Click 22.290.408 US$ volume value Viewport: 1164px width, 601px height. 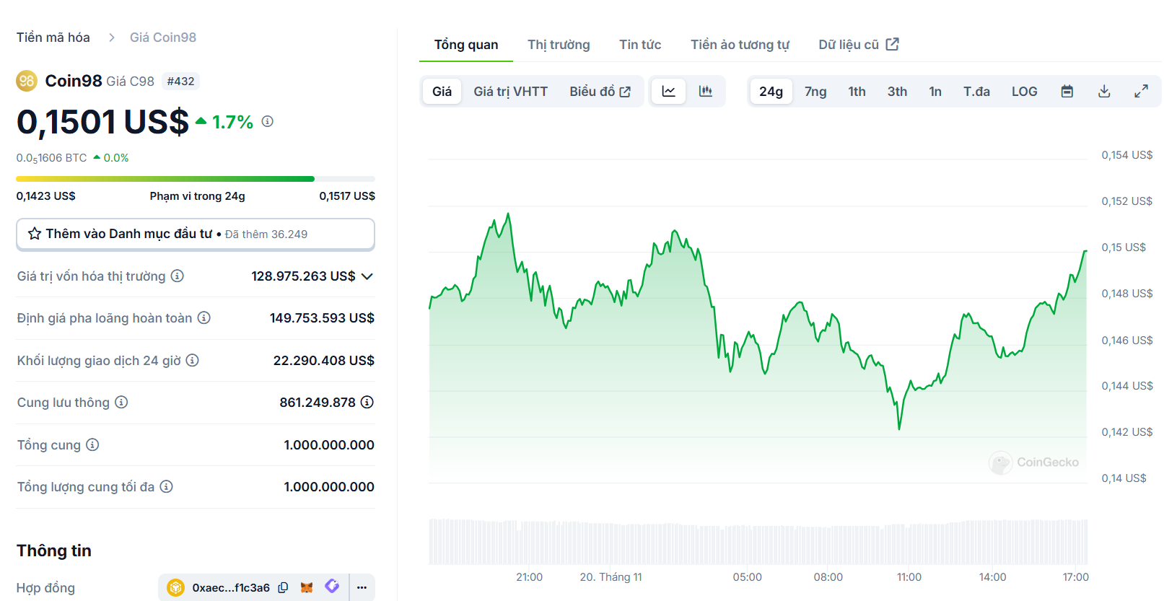[x=324, y=361]
